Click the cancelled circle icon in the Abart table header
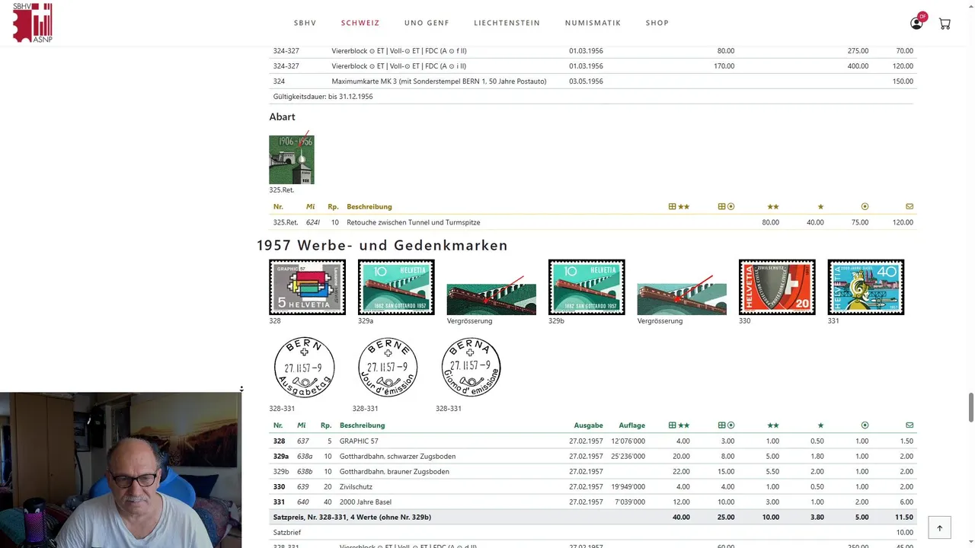 pos(865,206)
